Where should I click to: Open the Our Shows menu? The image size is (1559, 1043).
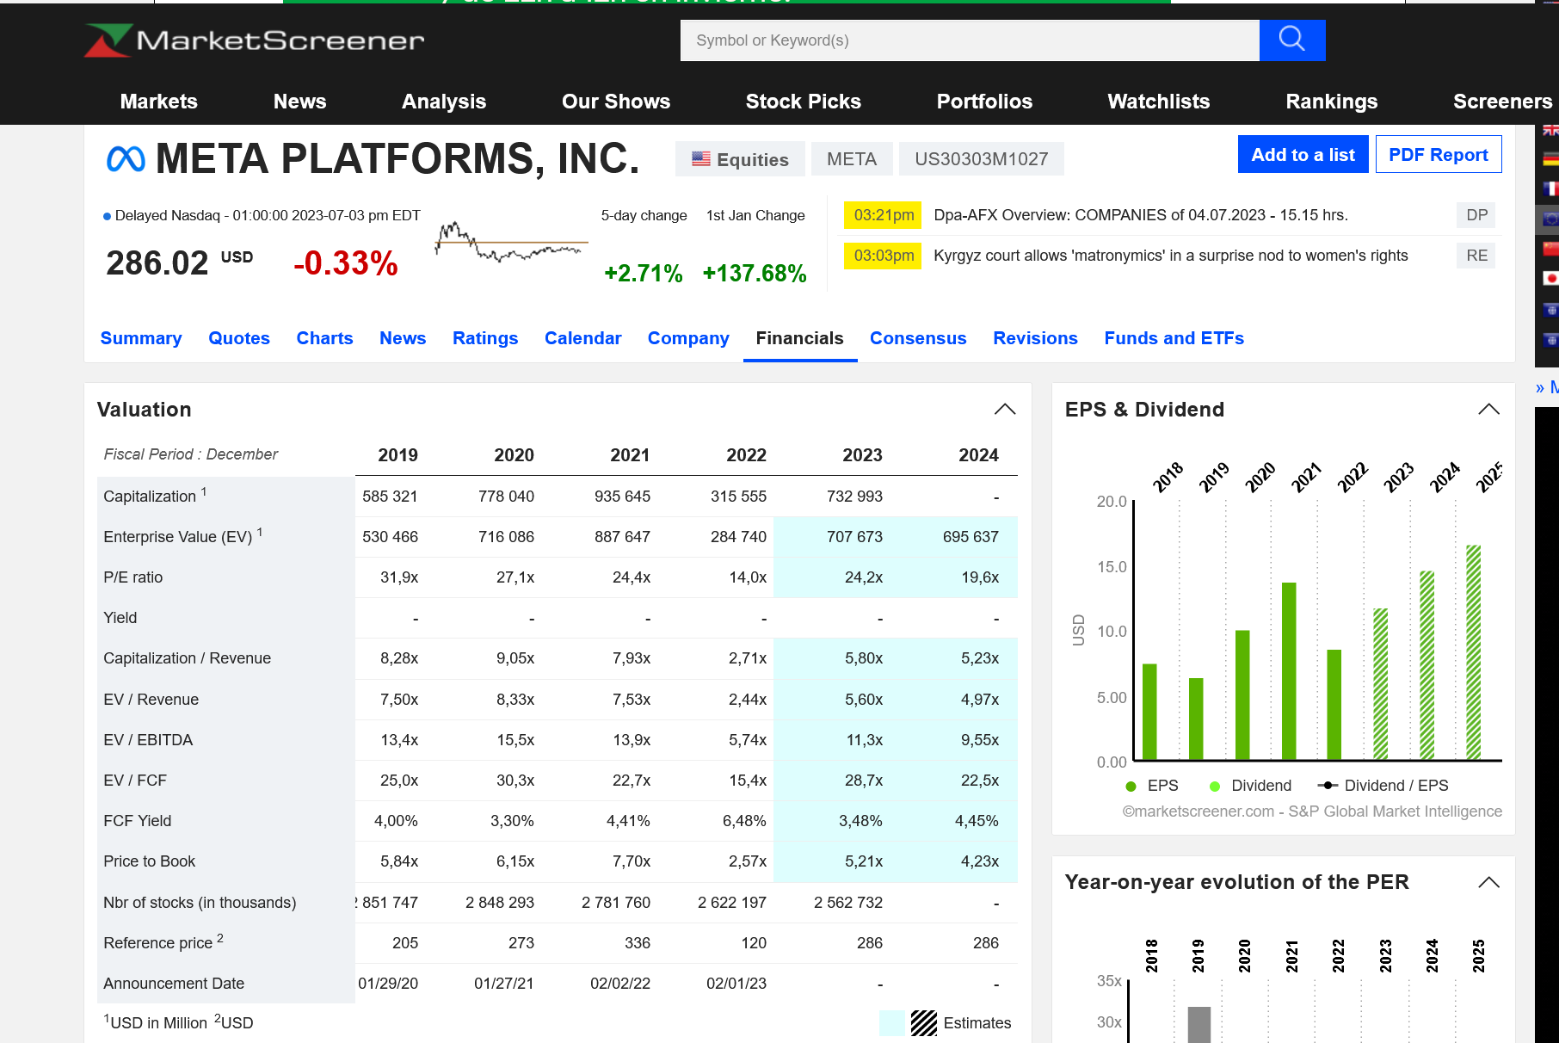point(616,102)
